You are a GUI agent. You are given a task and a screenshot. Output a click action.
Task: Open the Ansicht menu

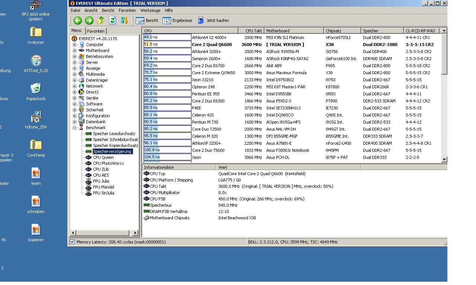coord(91,10)
